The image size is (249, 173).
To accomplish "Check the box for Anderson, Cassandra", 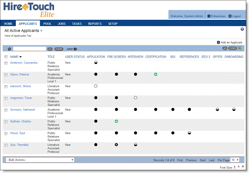I will click(x=6, y=63).
